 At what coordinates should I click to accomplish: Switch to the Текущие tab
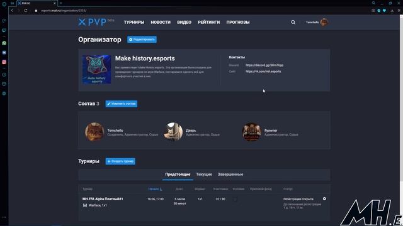pyautogui.click(x=204, y=175)
